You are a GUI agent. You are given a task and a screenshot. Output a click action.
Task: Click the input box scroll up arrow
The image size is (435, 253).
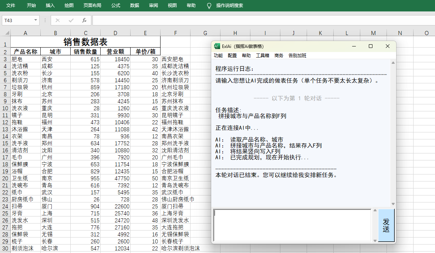pyautogui.click(x=375, y=211)
